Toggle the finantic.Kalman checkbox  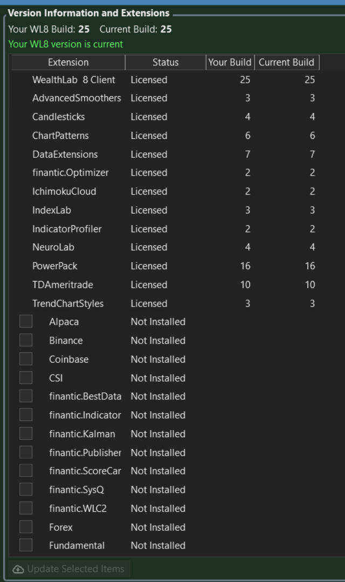pyautogui.click(x=26, y=433)
